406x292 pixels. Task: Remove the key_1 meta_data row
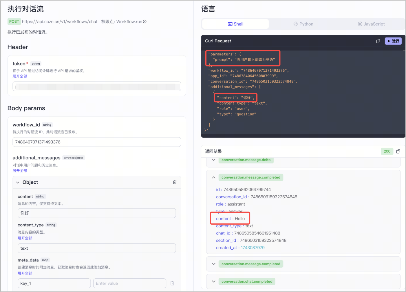[172, 283]
